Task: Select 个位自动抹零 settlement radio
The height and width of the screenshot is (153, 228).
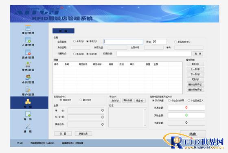Action: coord(169,101)
